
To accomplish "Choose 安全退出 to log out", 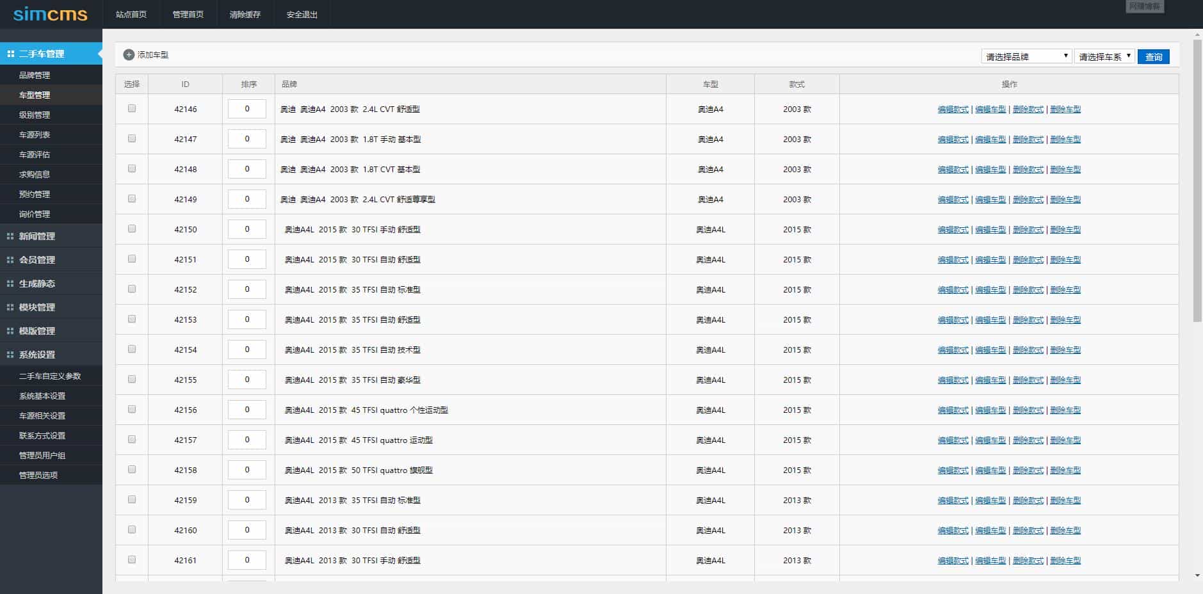I will click(x=302, y=14).
